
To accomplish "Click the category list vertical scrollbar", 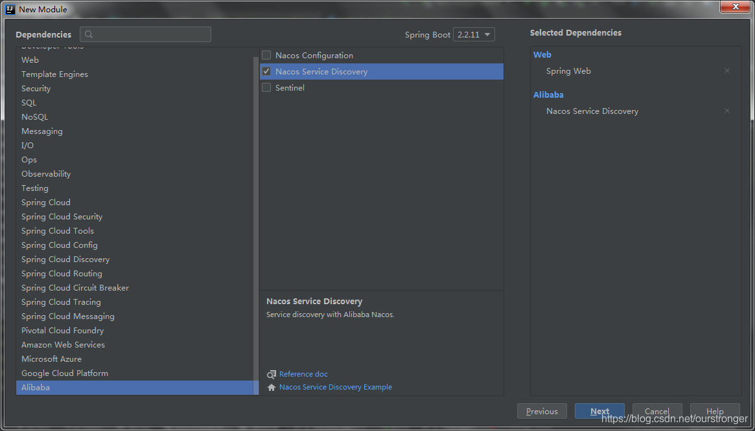I will [256, 226].
